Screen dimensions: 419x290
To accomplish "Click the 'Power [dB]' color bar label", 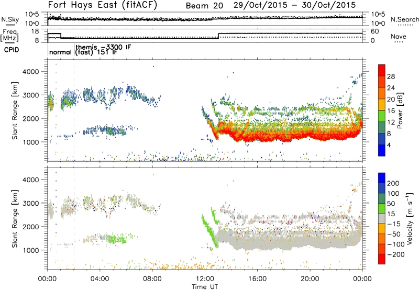I will (400, 110).
